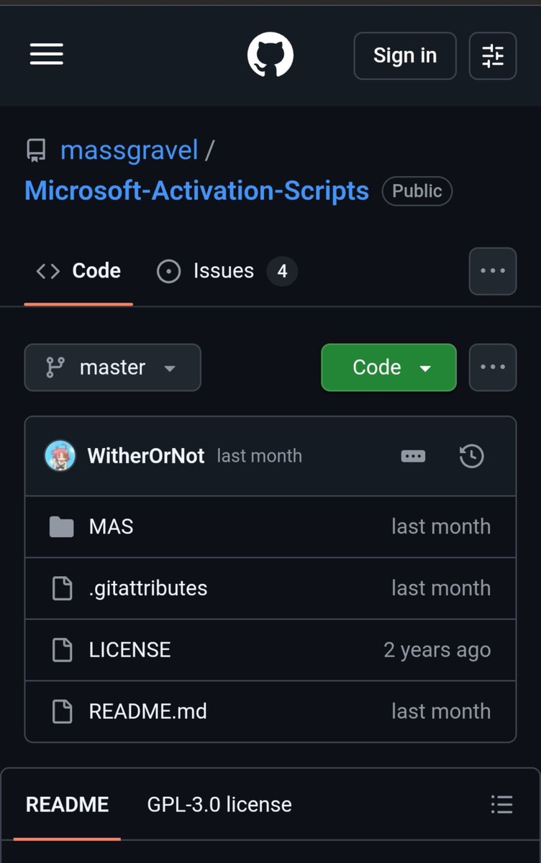Image resolution: width=541 pixels, height=863 pixels.
Task: Select the README tab
Action: pos(67,804)
